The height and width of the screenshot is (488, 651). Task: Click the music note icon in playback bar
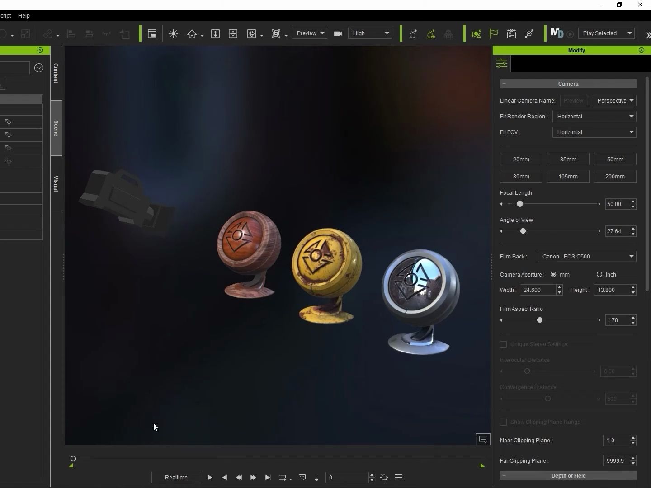tap(316, 478)
